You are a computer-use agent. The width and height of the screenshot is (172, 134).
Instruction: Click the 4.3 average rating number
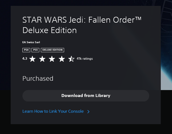click(25, 59)
